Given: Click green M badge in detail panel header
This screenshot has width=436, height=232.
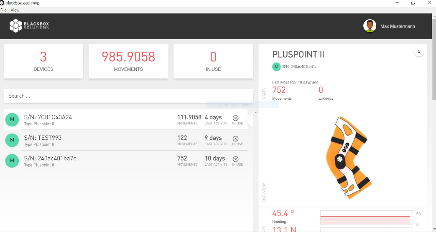Looking at the screenshot, I should coord(276,67).
